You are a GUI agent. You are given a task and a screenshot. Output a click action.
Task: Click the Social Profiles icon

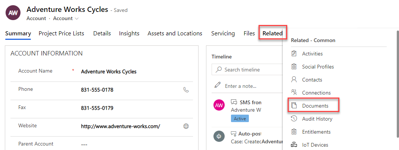tap(294, 67)
